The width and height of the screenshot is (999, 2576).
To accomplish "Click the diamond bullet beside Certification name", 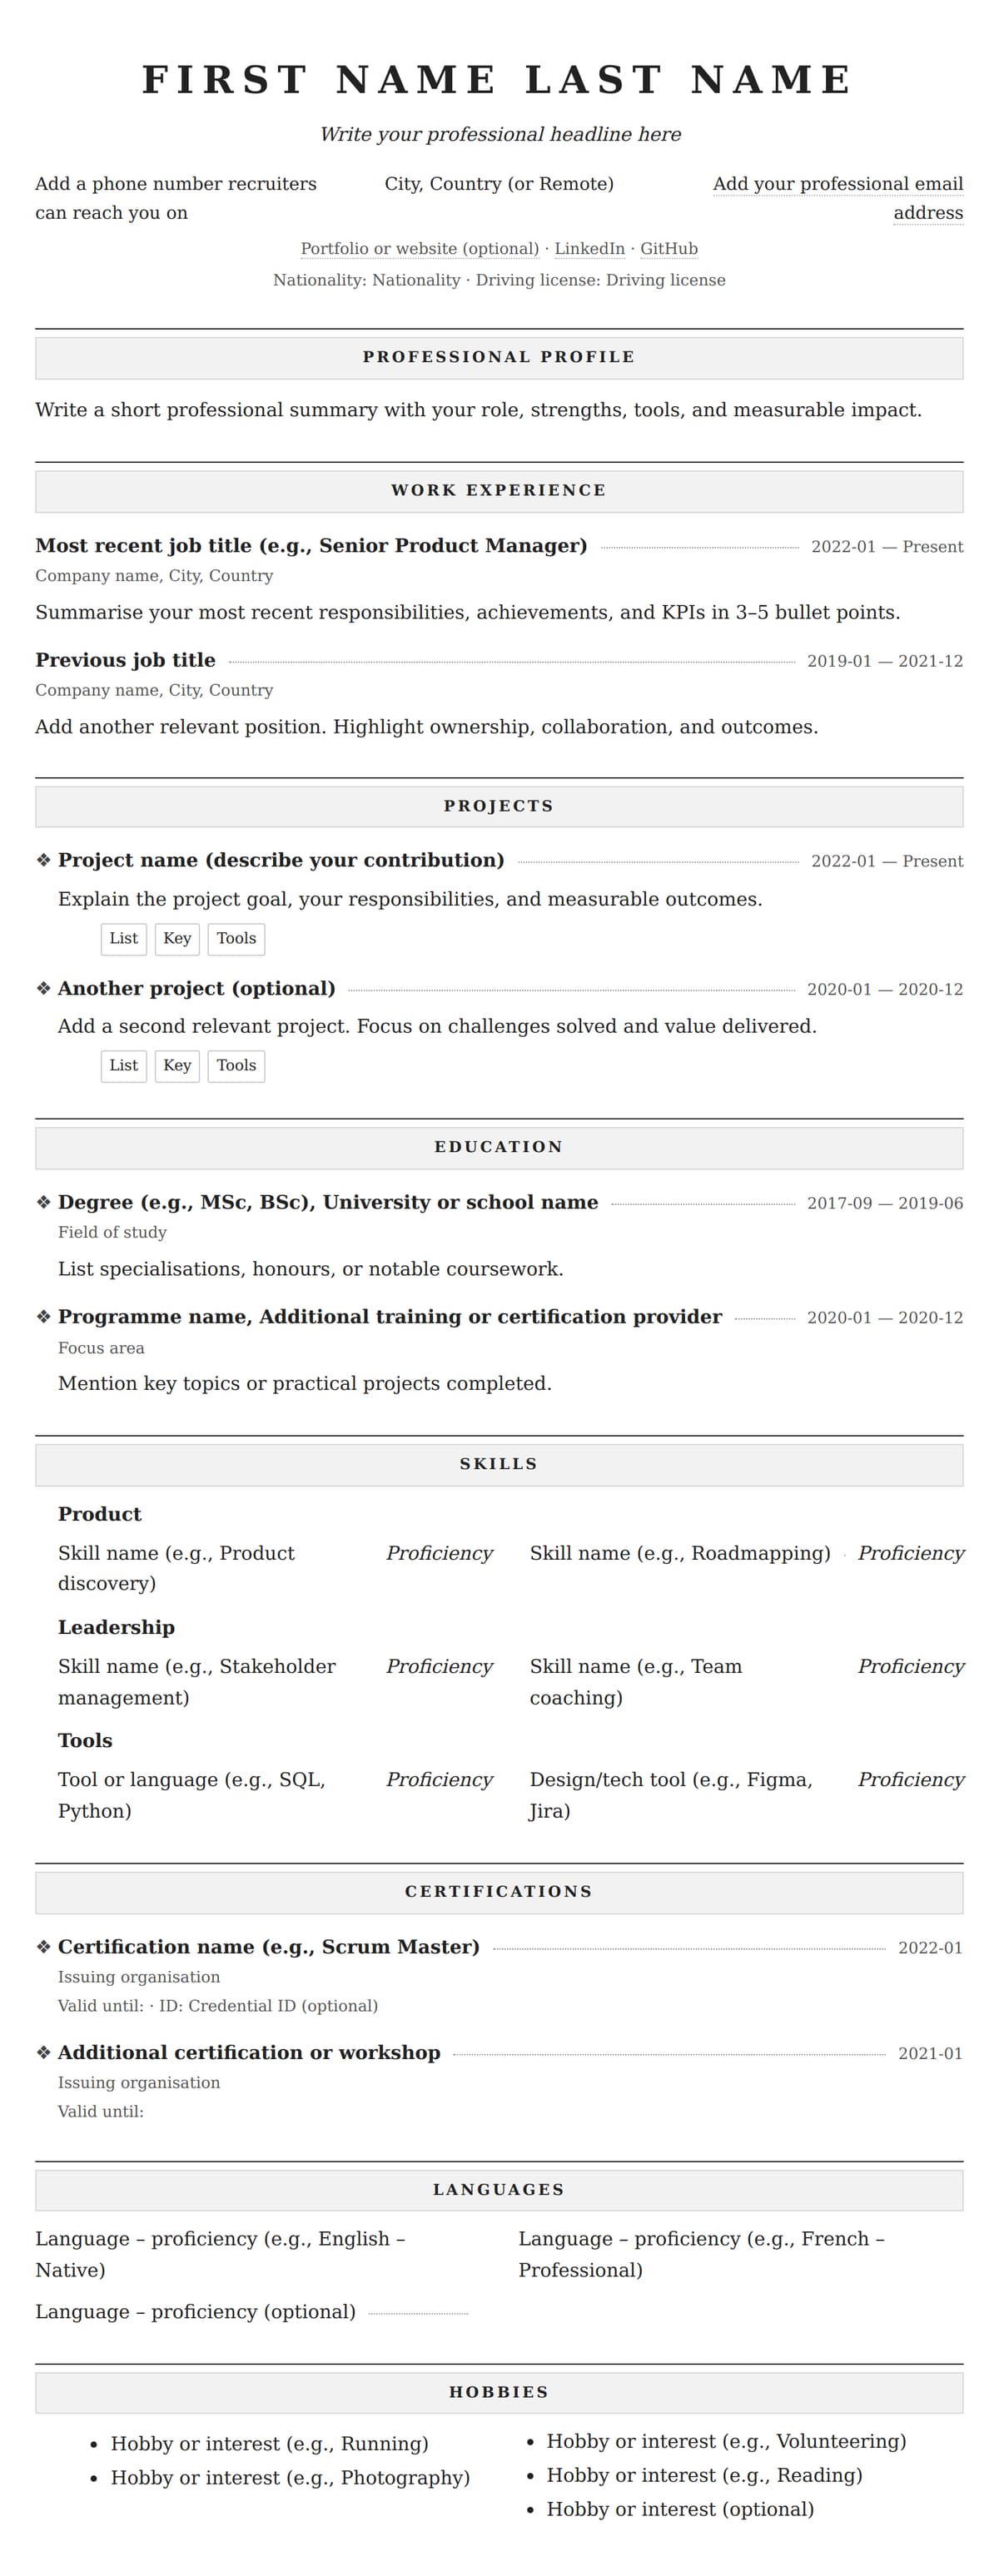I will pyautogui.click(x=43, y=1947).
